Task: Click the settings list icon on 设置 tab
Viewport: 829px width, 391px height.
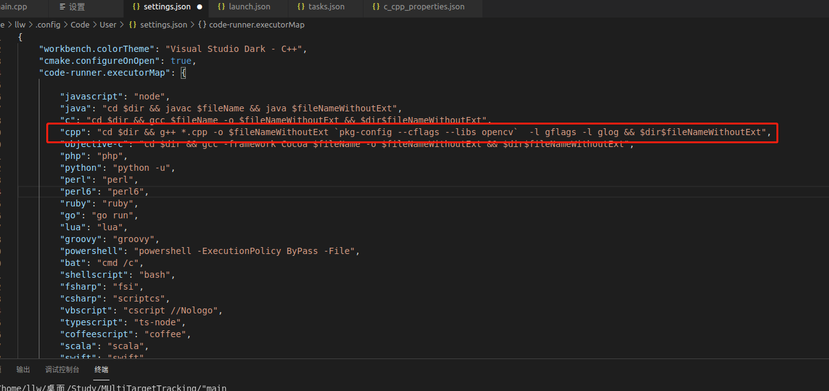Action: click(x=62, y=7)
